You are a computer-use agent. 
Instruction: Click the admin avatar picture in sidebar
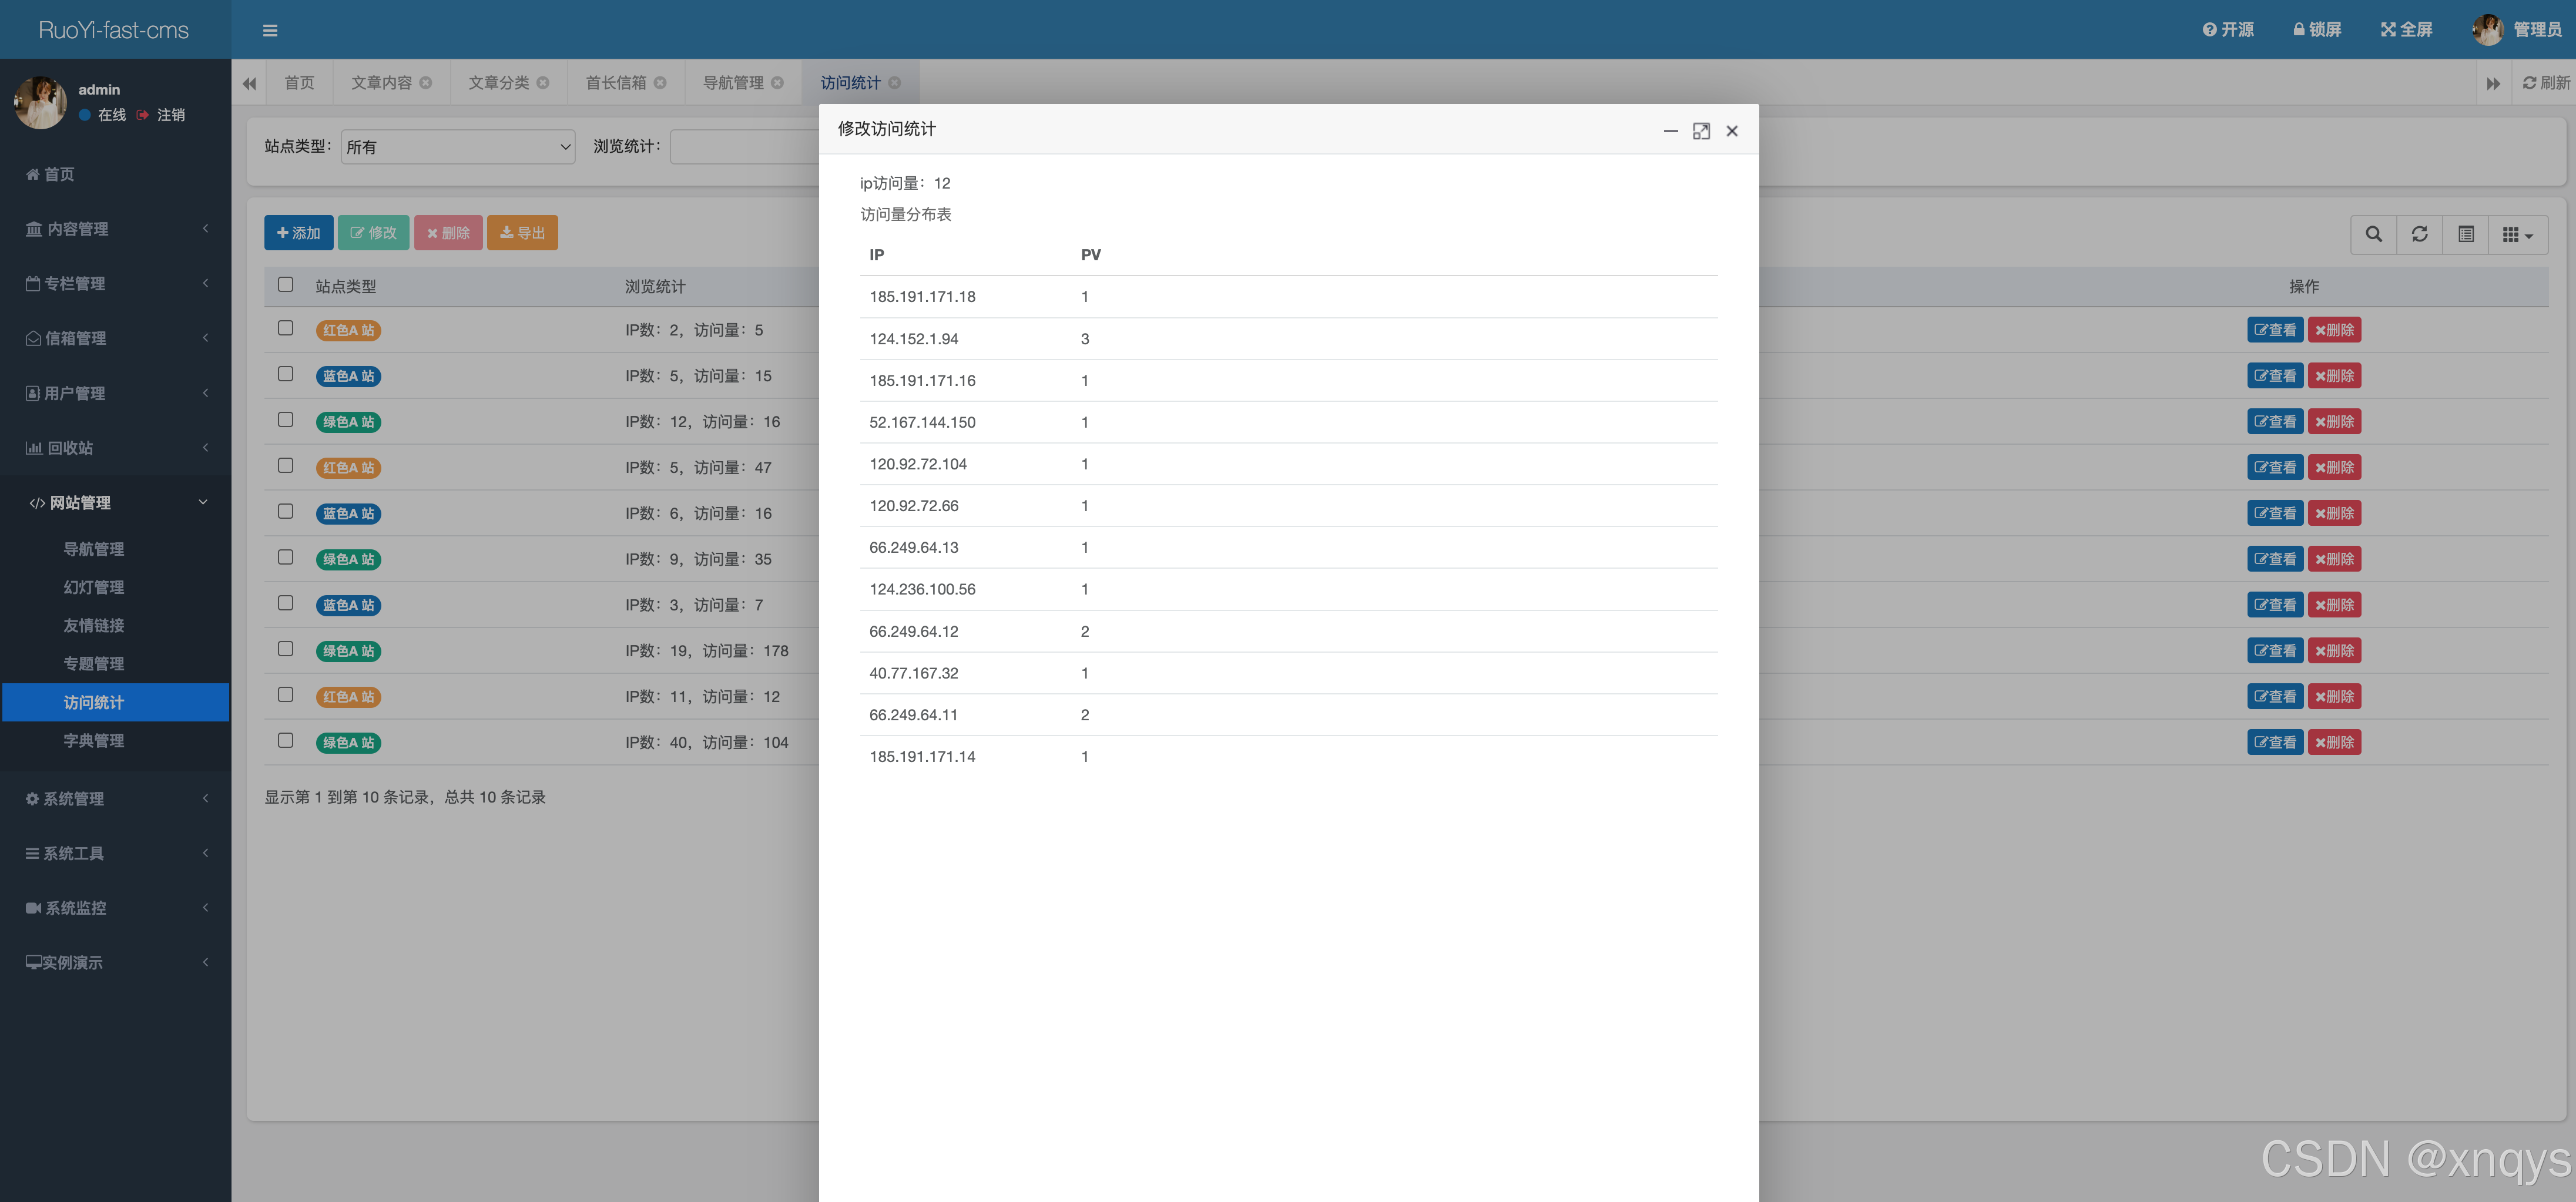pyautogui.click(x=41, y=103)
